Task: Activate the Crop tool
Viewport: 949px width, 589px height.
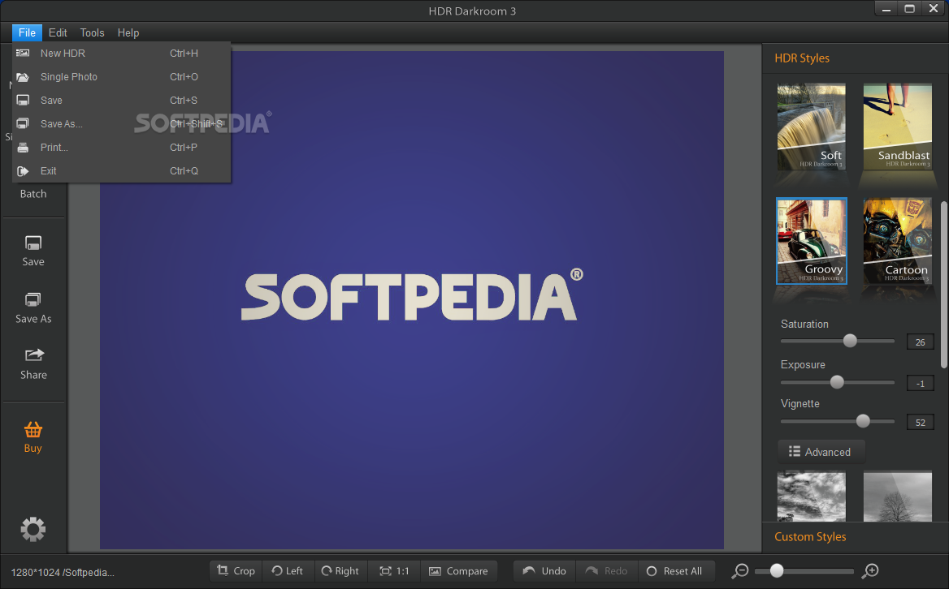Action: [x=236, y=571]
